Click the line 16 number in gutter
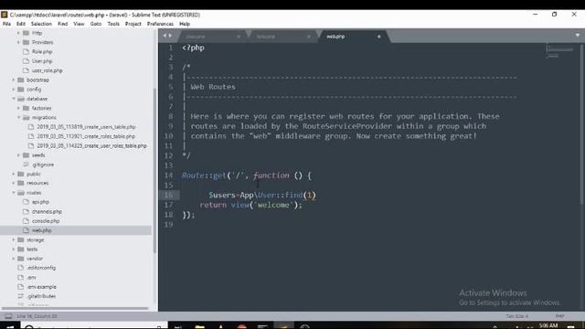 [x=168, y=195]
